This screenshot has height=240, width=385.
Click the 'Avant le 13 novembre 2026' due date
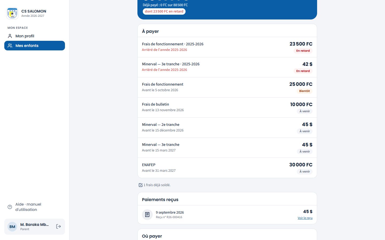163,110
